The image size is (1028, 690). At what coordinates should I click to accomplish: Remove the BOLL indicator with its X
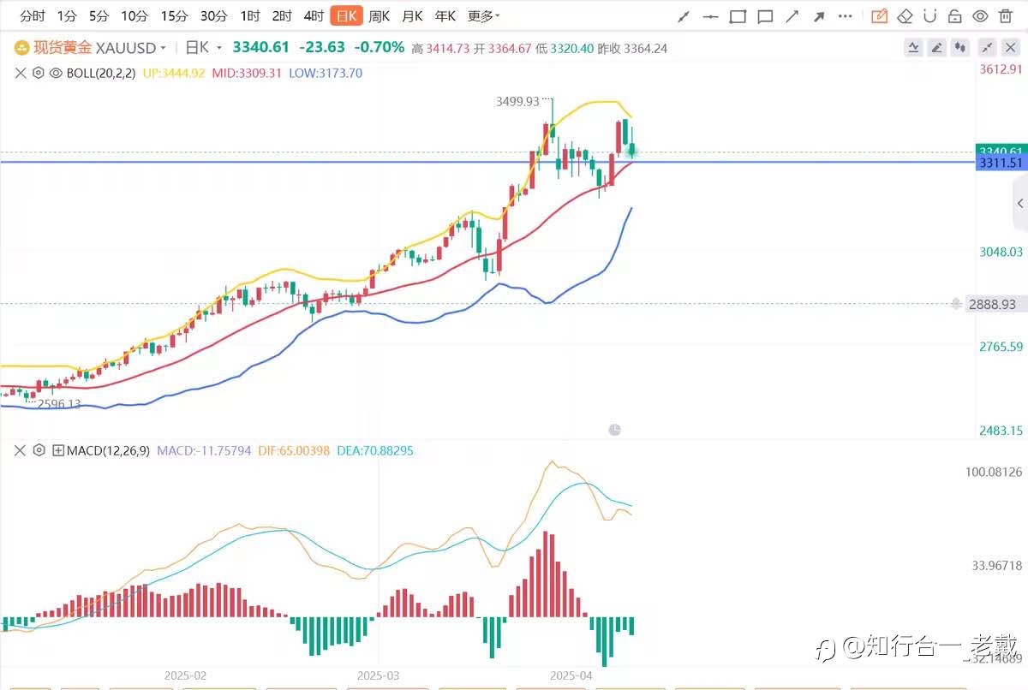click(21, 74)
